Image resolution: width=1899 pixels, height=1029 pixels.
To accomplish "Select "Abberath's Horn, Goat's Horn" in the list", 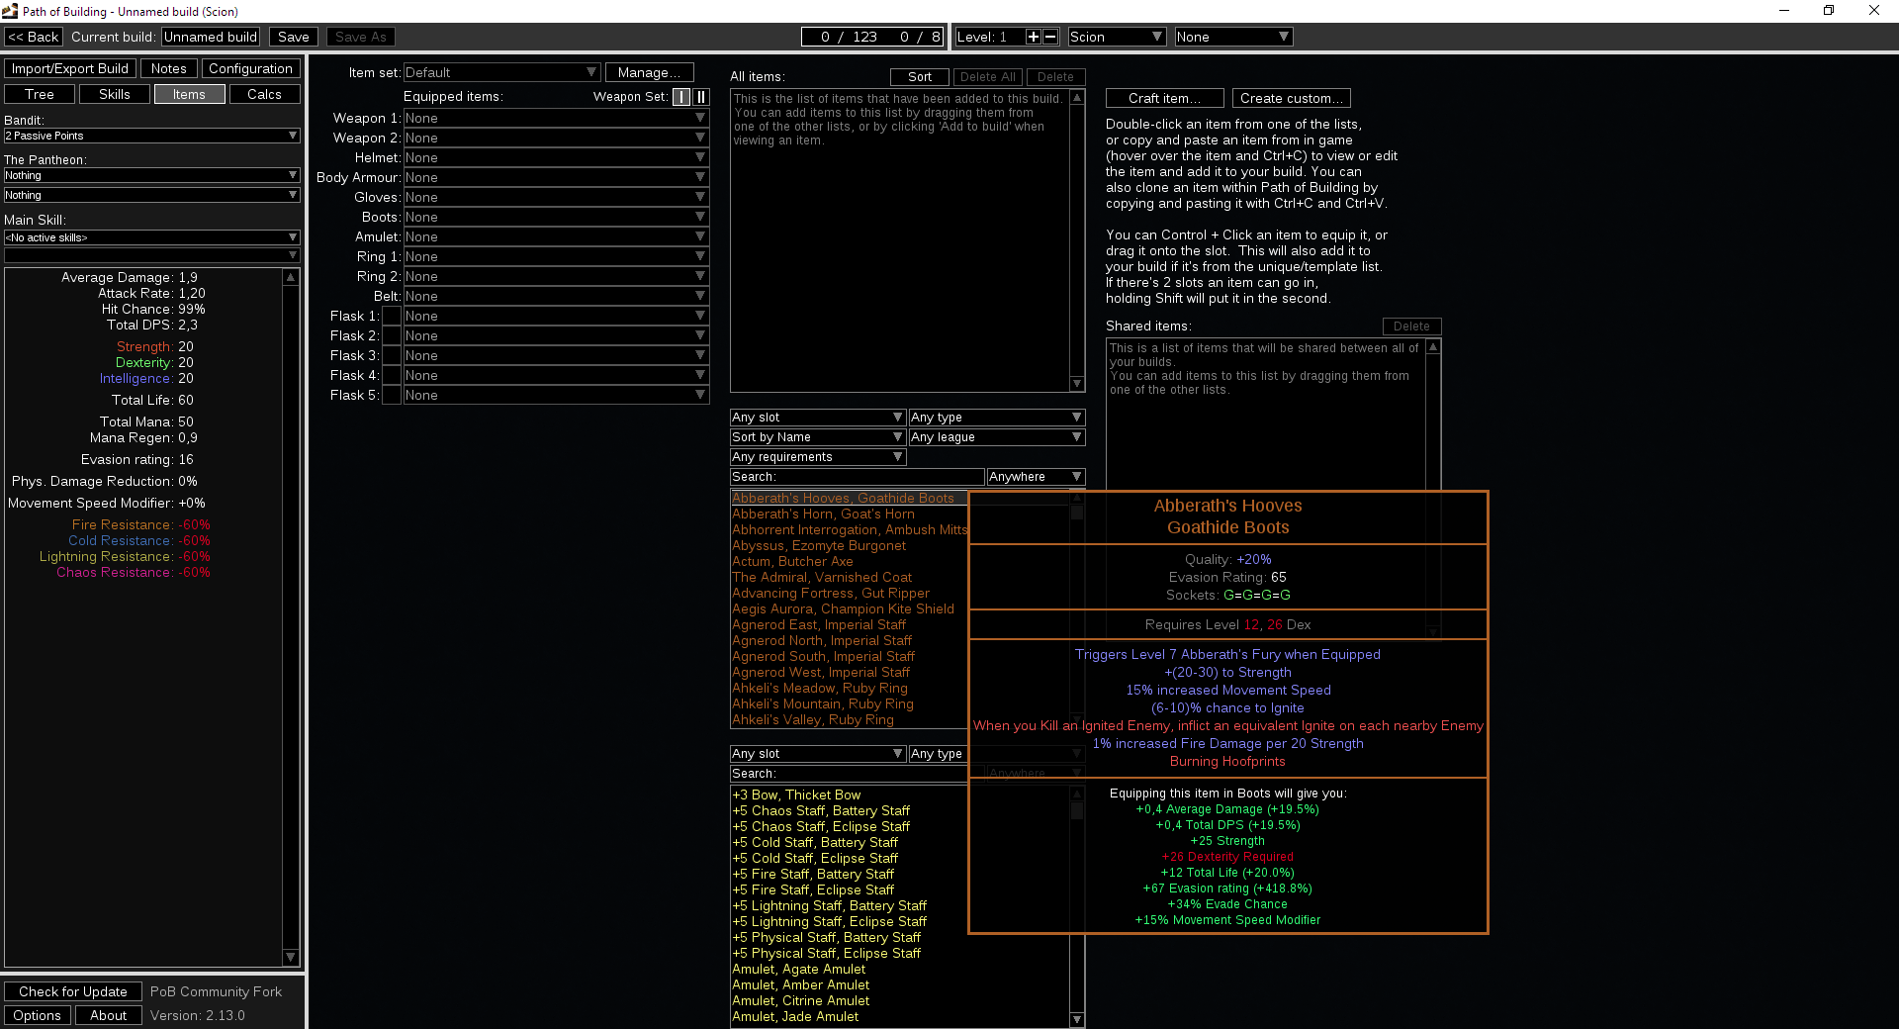I will (x=823, y=514).
